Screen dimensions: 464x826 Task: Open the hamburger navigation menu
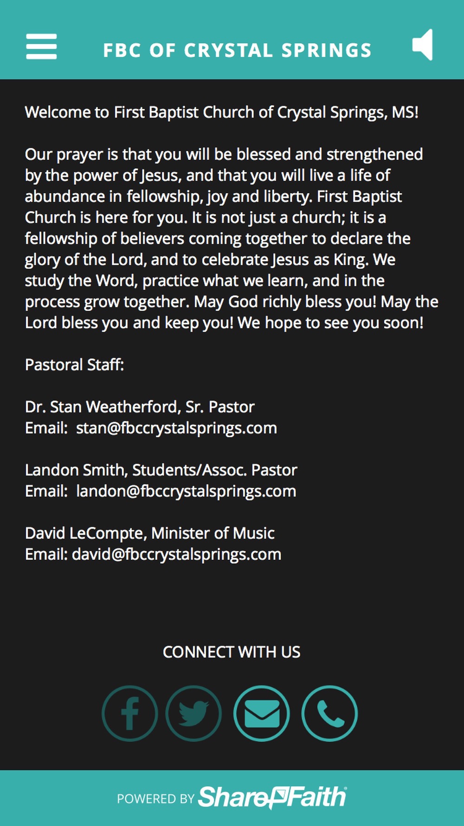coord(41,46)
